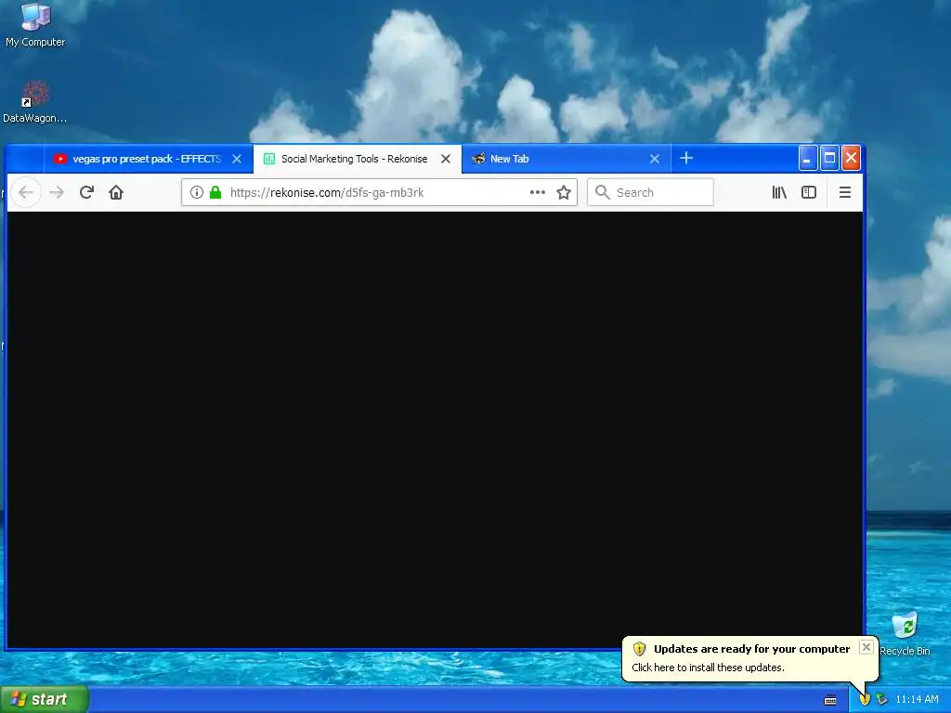951x713 pixels.
Task: Dismiss the updates notification balloon
Action: coord(866,647)
